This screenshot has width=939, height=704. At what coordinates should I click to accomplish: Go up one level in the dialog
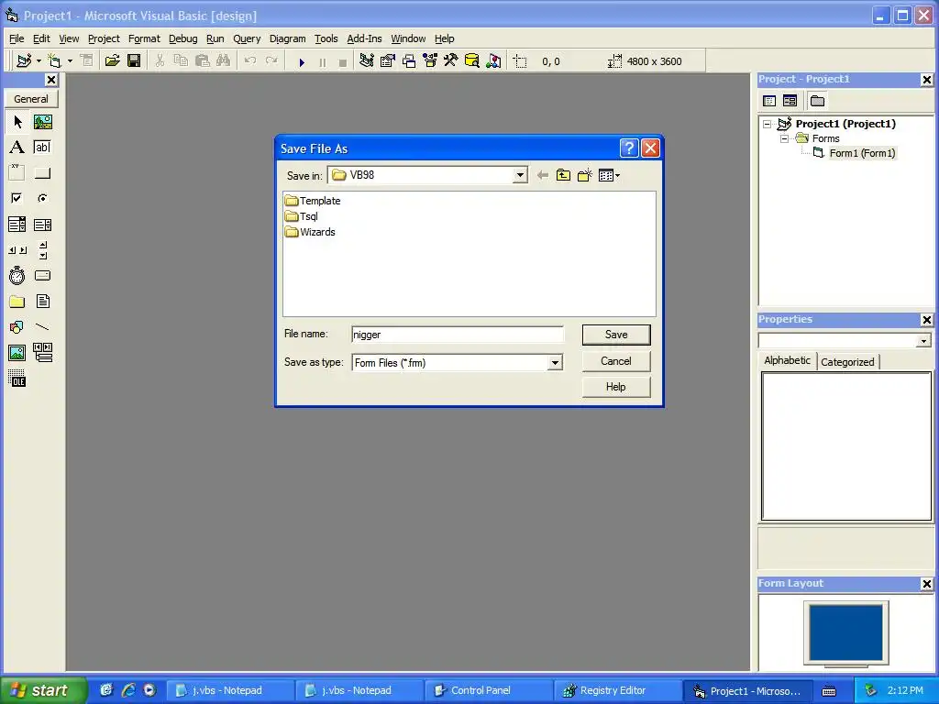point(564,175)
